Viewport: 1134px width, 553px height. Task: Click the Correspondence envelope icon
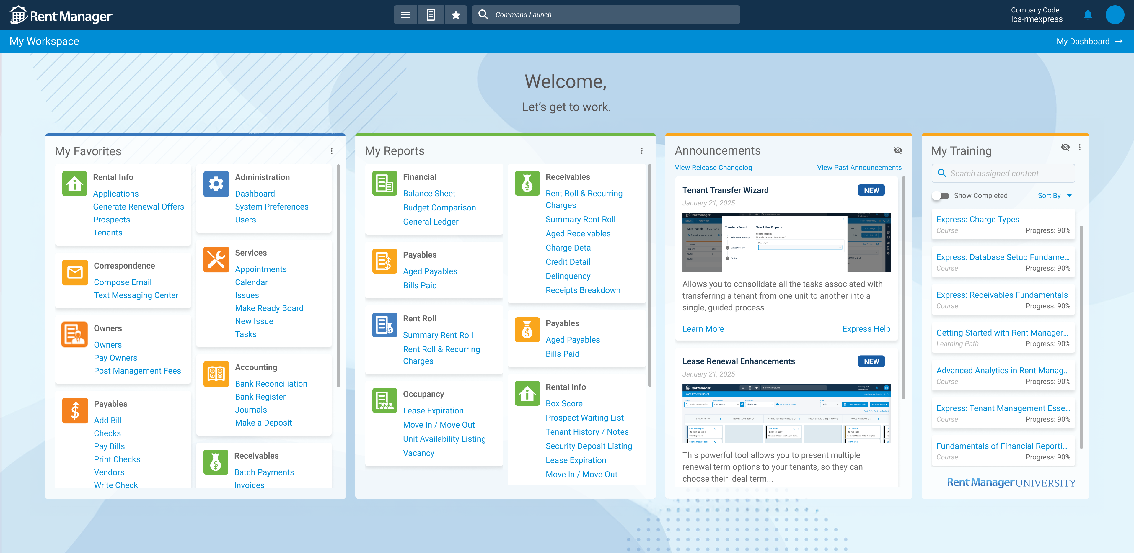click(x=75, y=272)
